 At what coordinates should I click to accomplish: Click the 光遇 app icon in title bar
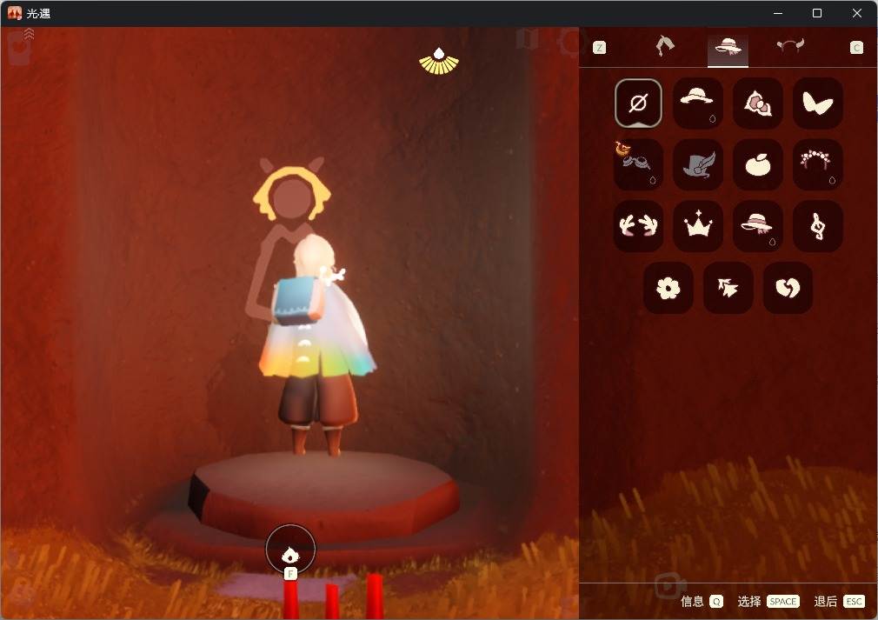[15, 13]
